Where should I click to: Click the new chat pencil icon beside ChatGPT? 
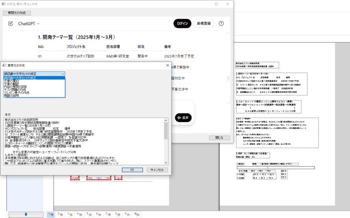(x=11, y=24)
